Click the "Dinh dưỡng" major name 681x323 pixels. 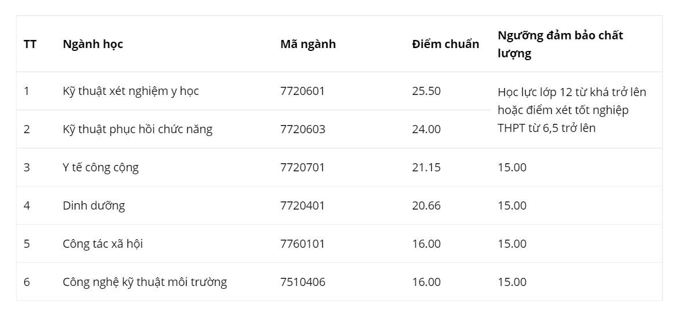[93, 205]
